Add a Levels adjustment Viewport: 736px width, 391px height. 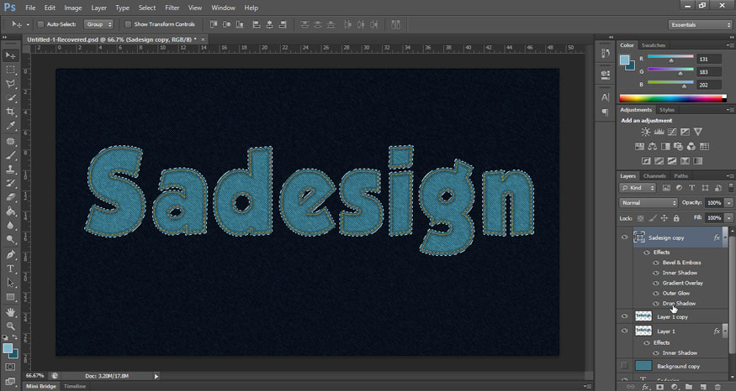[659, 132]
